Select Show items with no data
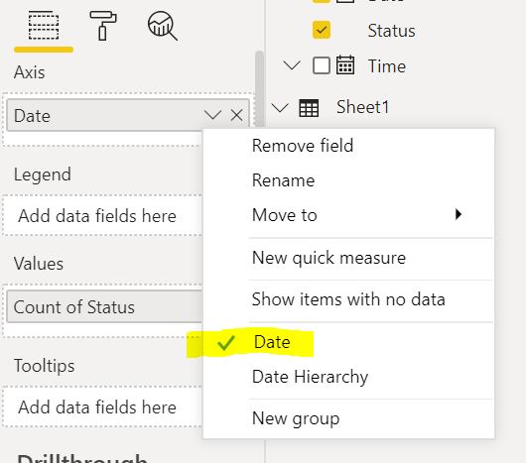Viewport: 526px width, 463px height. 348,299
